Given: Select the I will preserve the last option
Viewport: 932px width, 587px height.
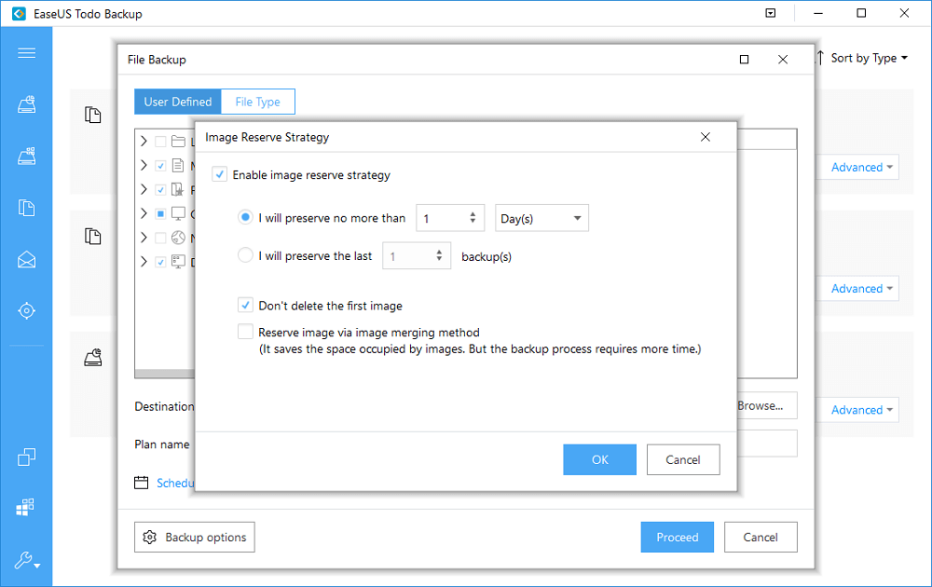Looking at the screenshot, I should [245, 255].
